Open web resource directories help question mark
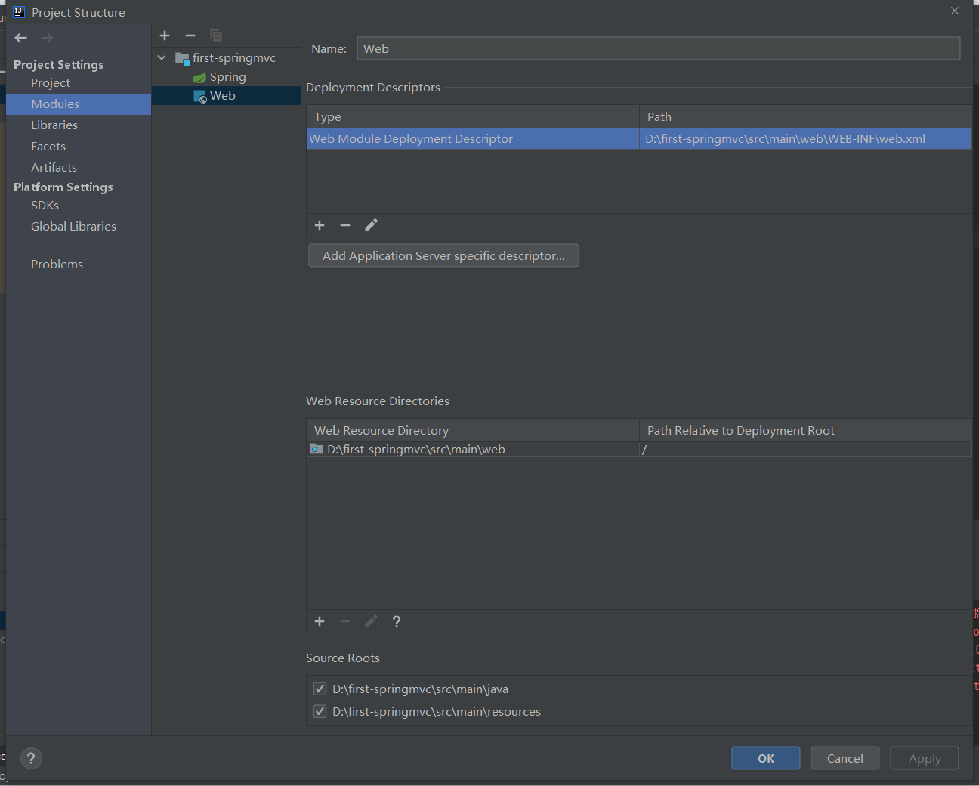 [397, 621]
